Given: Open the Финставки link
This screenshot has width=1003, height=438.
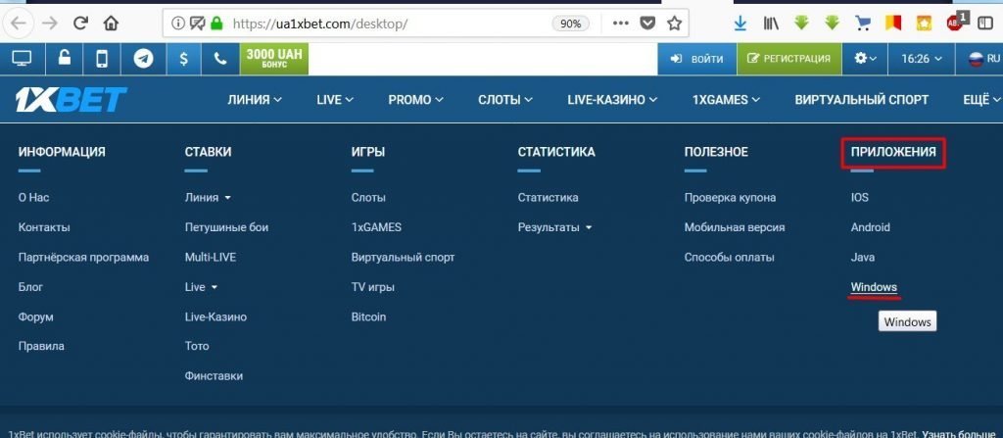Looking at the screenshot, I should pos(214,376).
